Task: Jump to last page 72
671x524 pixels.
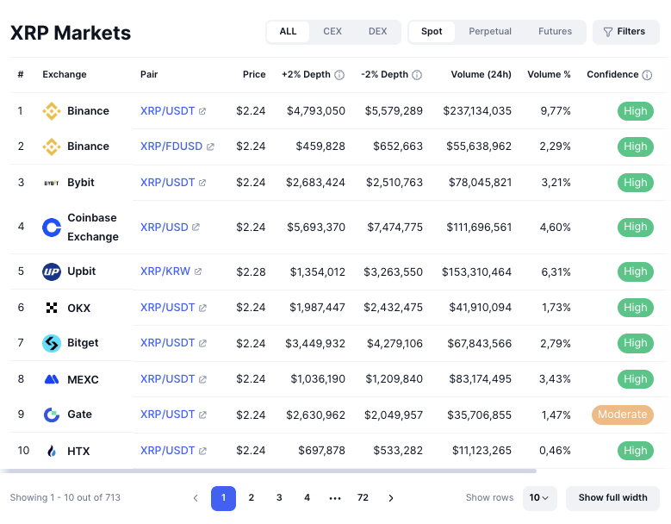Action: 363,498
